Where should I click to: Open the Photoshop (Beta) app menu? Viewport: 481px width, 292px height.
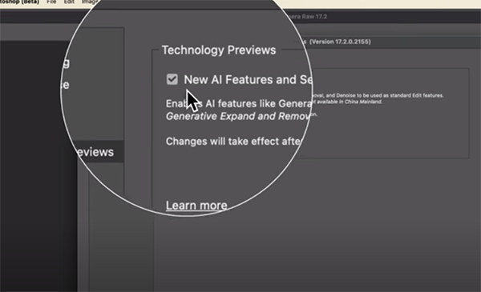[19, 2]
